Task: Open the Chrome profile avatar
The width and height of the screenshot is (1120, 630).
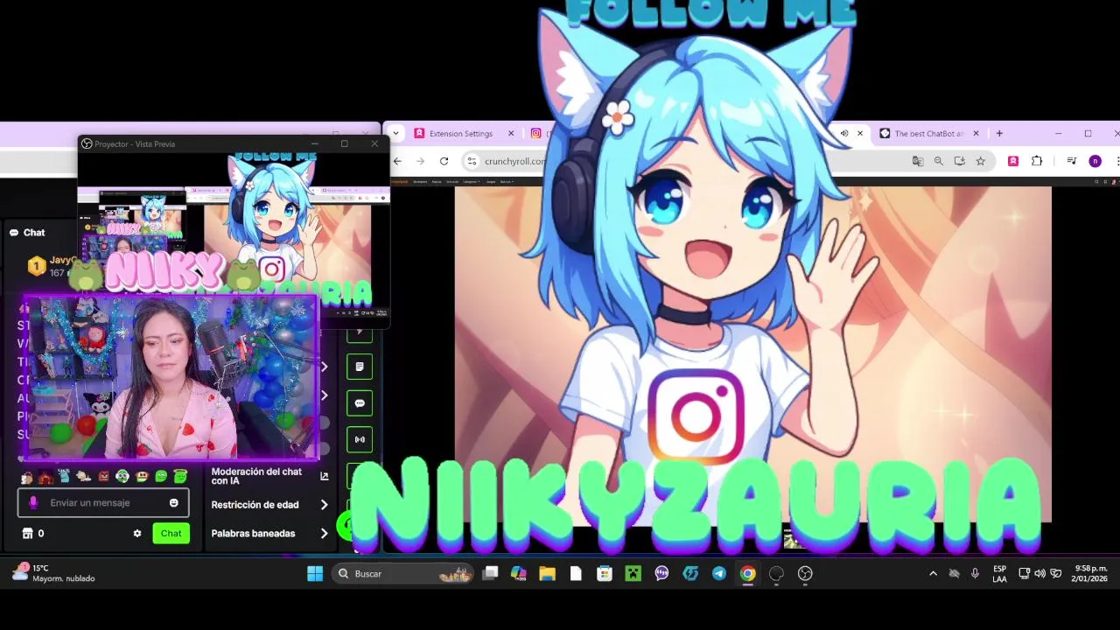Action: 1095,161
